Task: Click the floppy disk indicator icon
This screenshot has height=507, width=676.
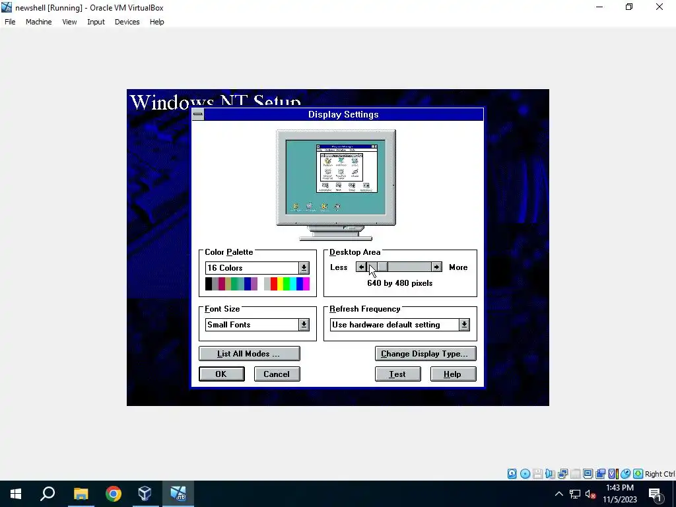Action: (537, 474)
